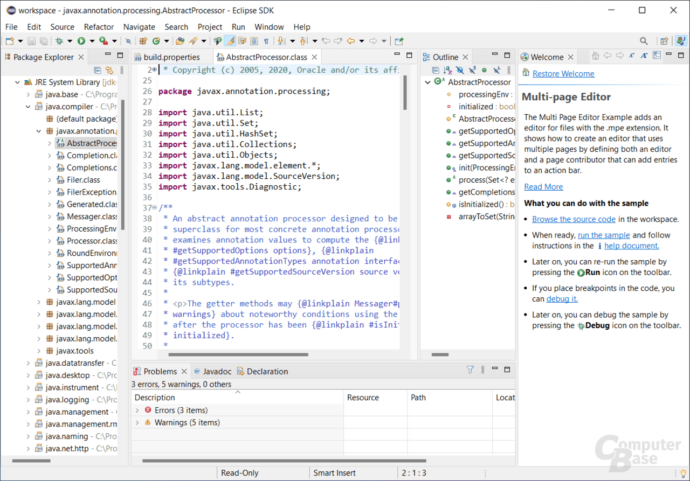Click the Collapse All icon in Outline
690x481 pixels.
pyautogui.click(x=435, y=70)
